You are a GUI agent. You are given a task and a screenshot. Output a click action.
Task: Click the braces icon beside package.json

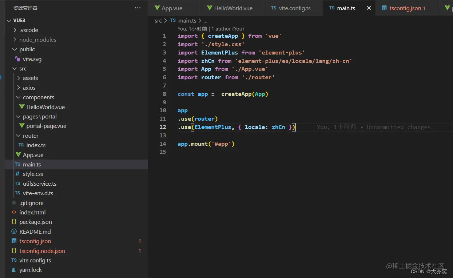point(14,222)
